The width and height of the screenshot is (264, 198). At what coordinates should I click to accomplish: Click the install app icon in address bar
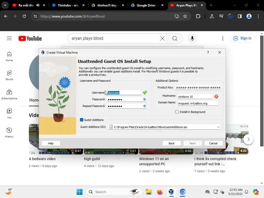click(177, 16)
